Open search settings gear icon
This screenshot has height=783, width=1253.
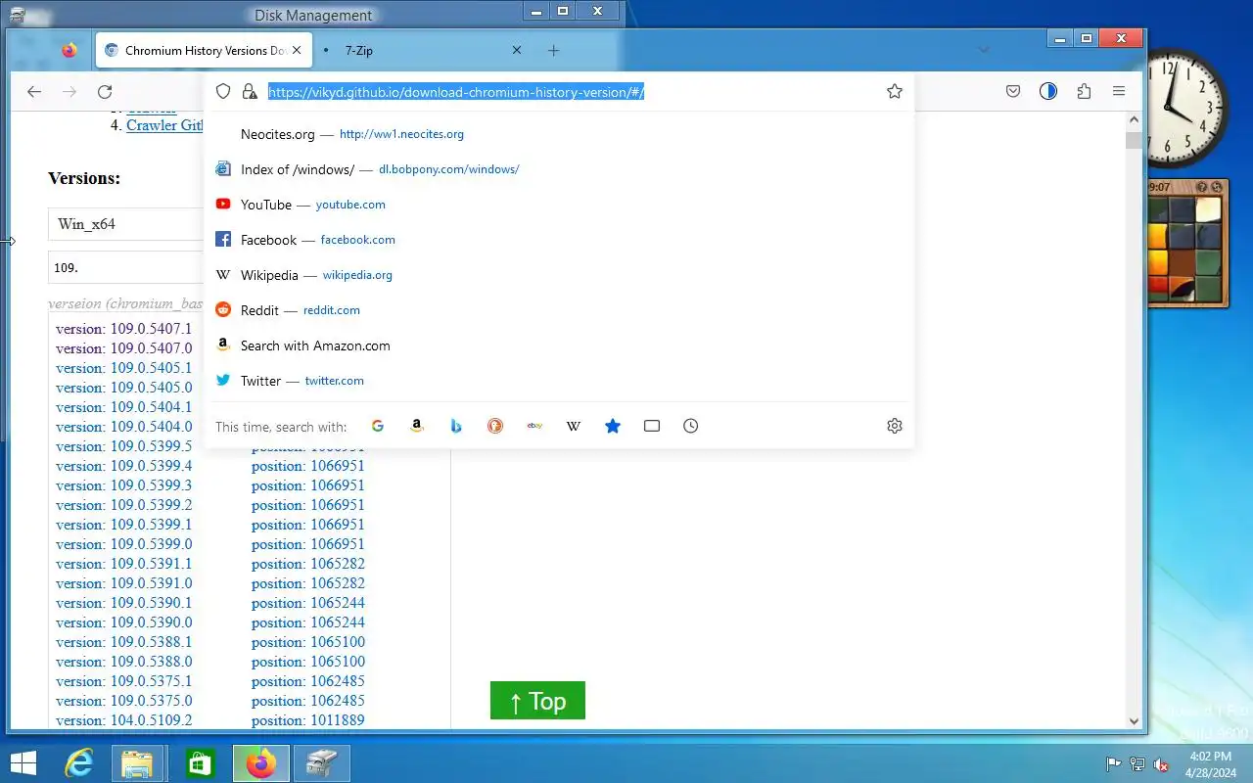point(894,426)
